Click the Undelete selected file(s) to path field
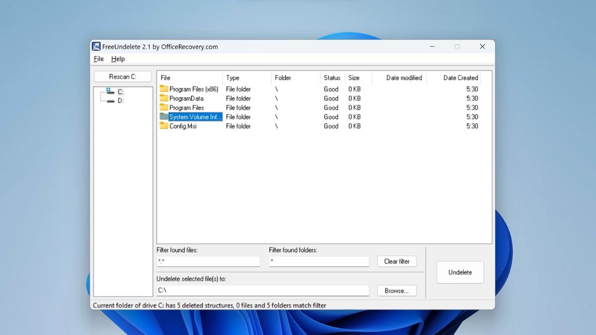Viewport: 596px width, 335px height. tap(263, 290)
